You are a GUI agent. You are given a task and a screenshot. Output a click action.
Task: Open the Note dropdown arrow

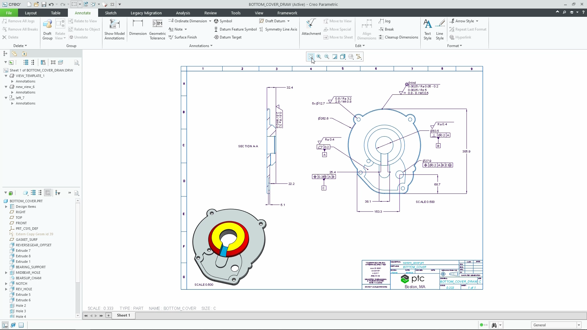pyautogui.click(x=186, y=29)
